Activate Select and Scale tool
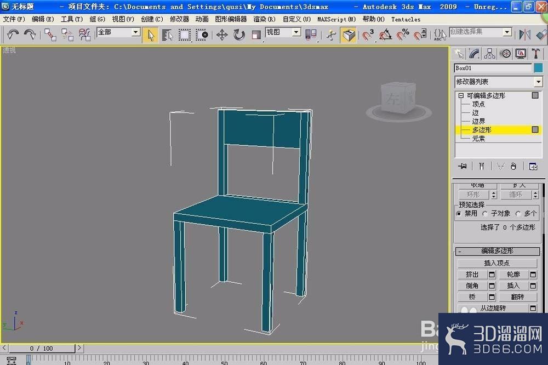548x365 pixels. pyautogui.click(x=256, y=35)
